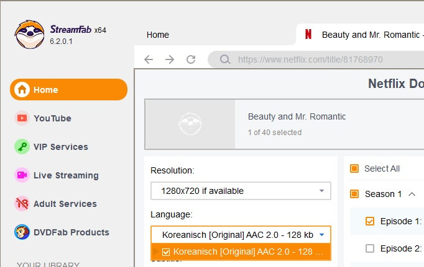
Task: Collapse the Season 1 chevron
Action: click(x=412, y=194)
